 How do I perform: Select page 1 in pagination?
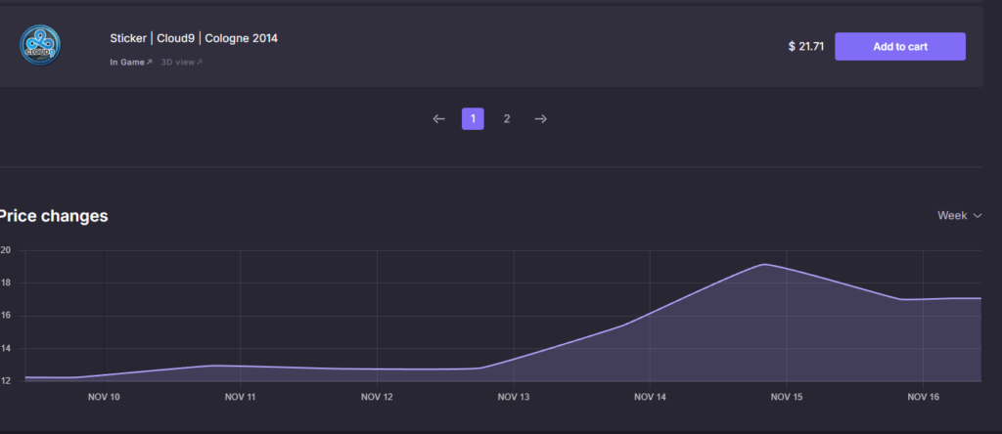click(473, 119)
